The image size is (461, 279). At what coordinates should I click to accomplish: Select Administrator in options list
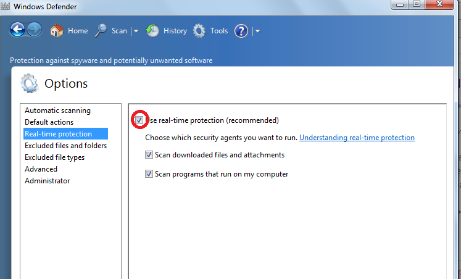(x=48, y=181)
